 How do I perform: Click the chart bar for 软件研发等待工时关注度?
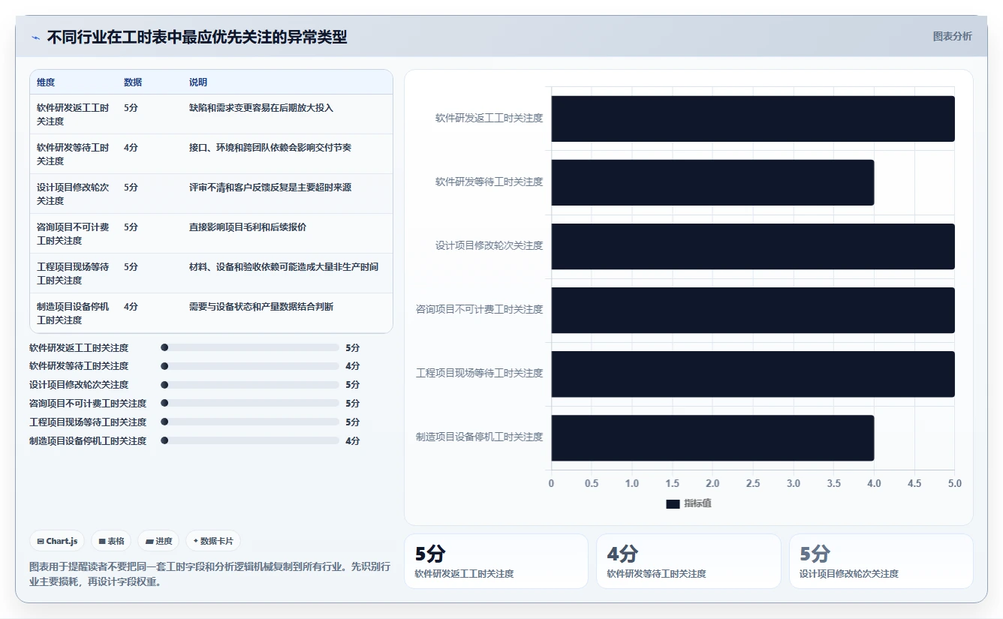[x=712, y=182]
